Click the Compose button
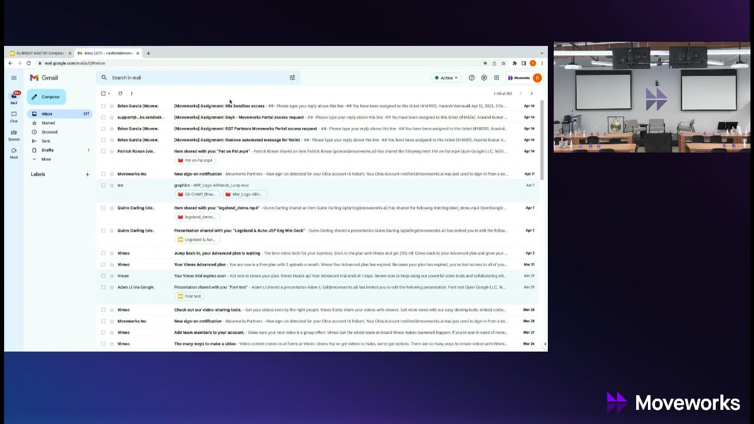The image size is (754, 424). coord(46,97)
